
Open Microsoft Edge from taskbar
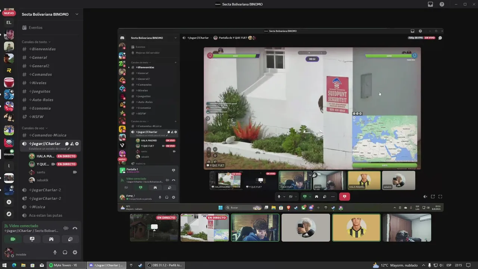[14, 265]
